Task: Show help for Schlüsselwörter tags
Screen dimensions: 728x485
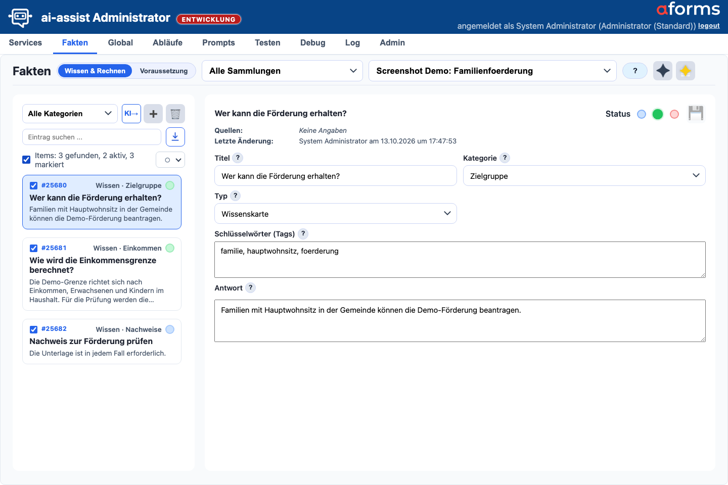Action: coord(303,233)
